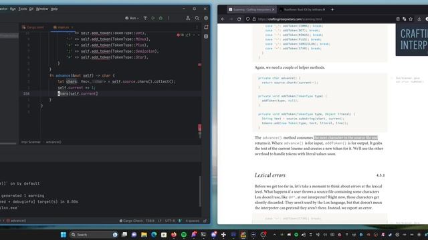Open the Tools menu in the IDE

point(22,9)
